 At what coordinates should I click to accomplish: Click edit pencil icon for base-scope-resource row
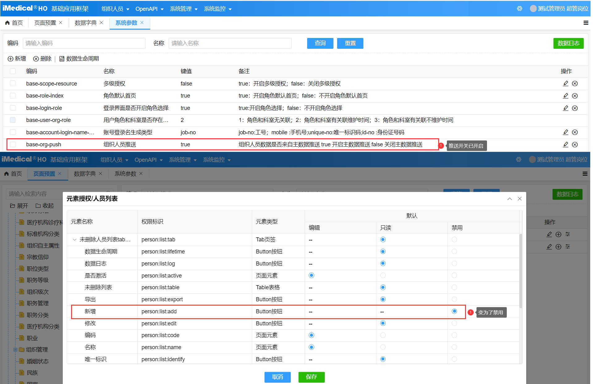point(565,83)
